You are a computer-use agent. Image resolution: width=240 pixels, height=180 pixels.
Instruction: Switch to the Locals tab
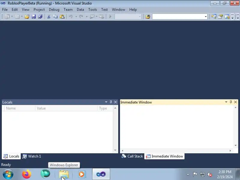11,156
